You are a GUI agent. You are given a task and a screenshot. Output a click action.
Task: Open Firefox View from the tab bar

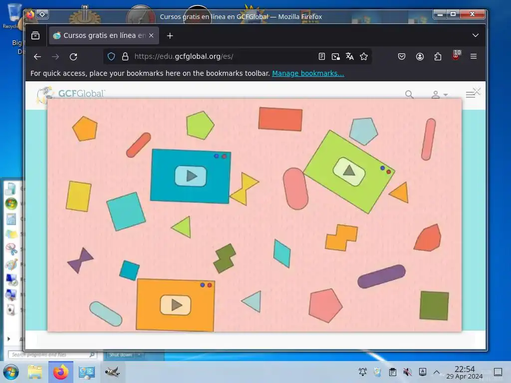pos(35,35)
